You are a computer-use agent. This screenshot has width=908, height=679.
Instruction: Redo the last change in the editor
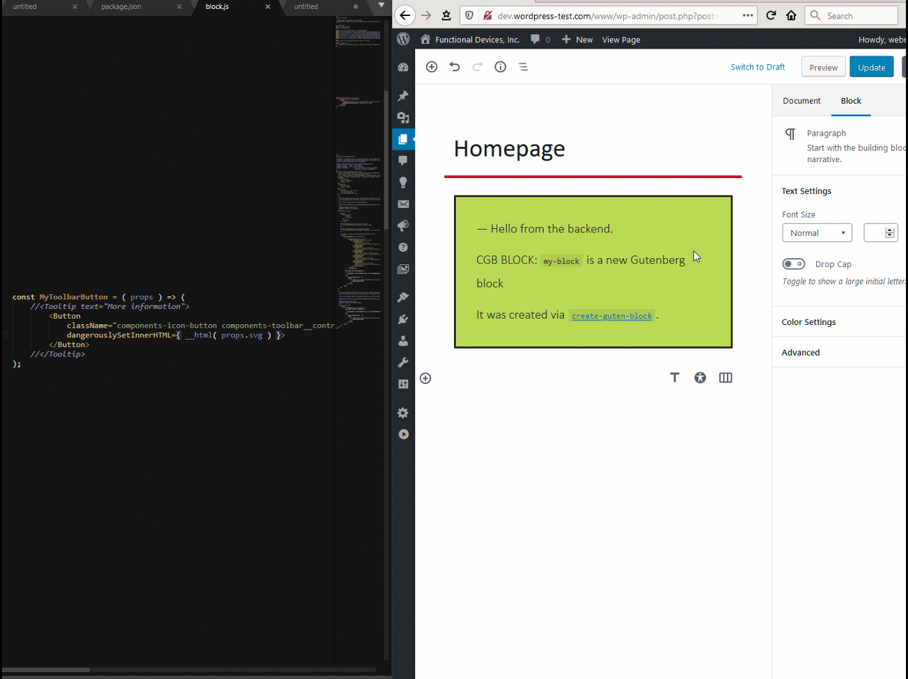click(x=477, y=67)
